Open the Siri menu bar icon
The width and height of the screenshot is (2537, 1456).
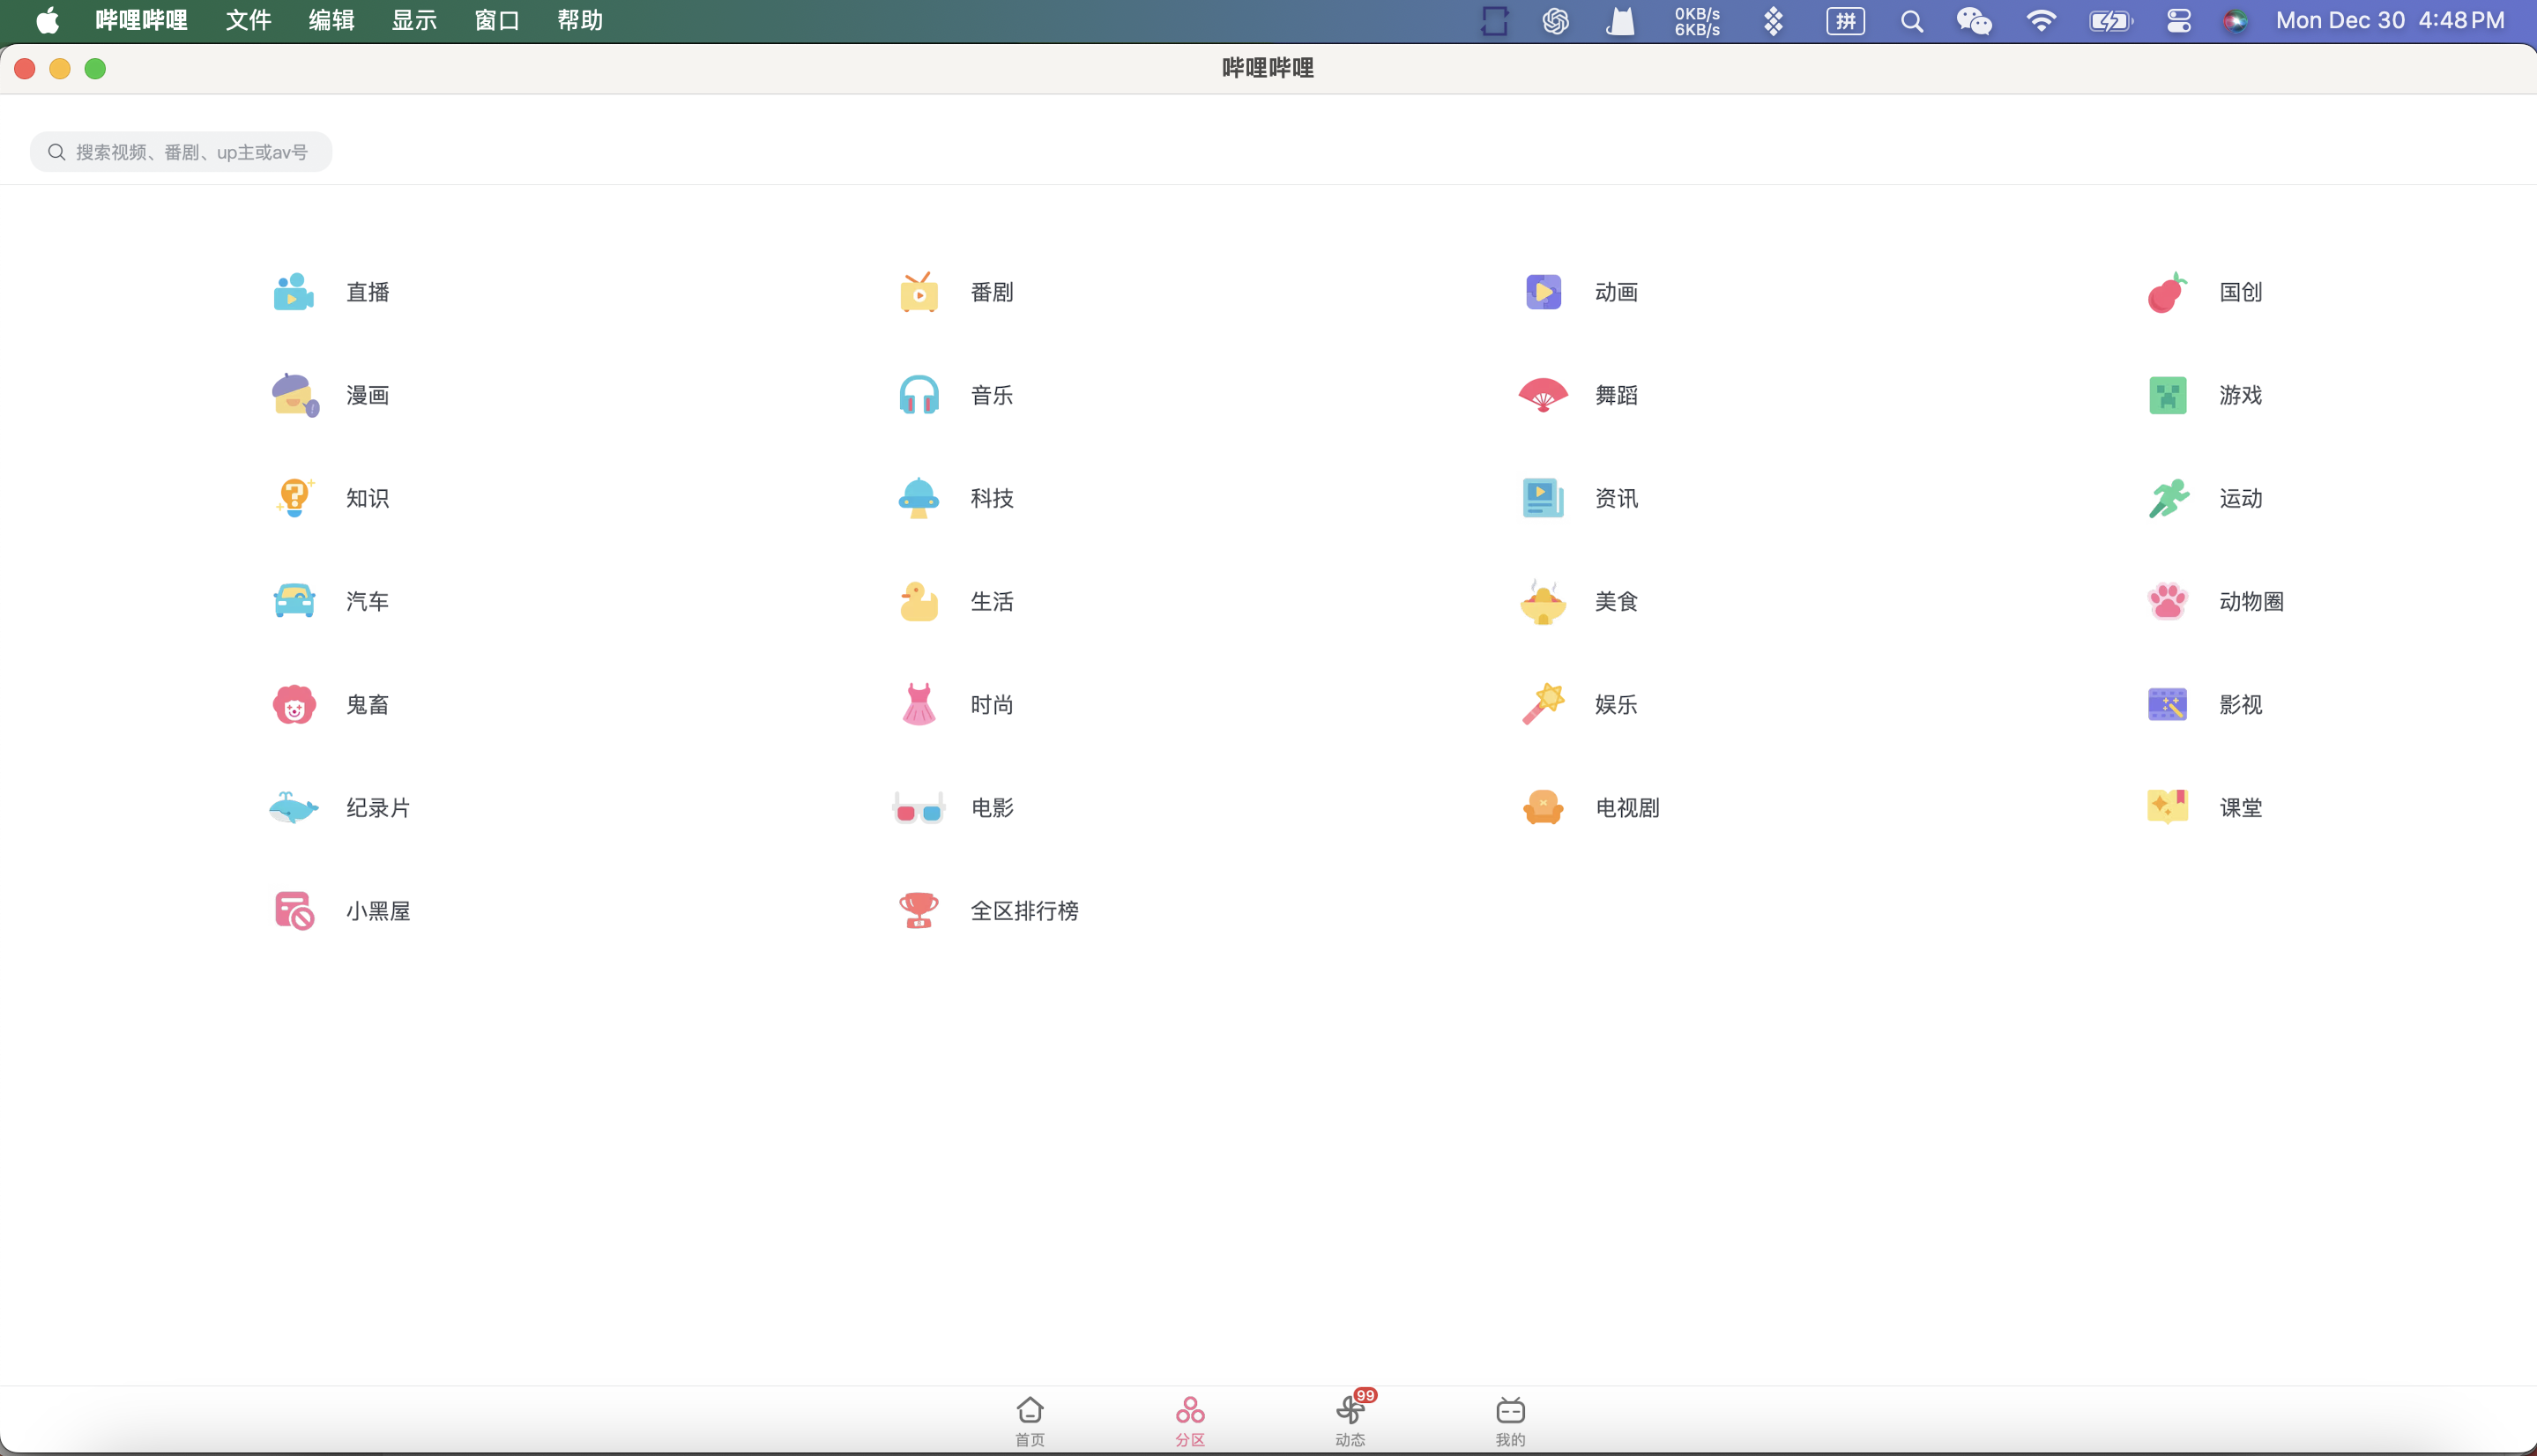2235,21
